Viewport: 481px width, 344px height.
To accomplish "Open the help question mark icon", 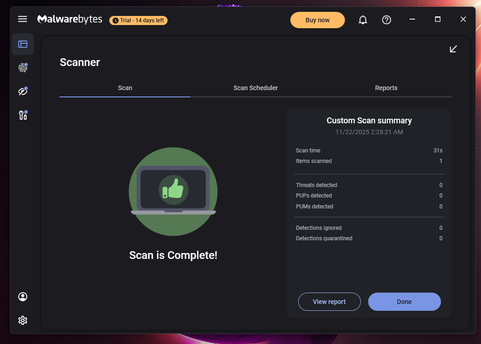I will coord(386,20).
